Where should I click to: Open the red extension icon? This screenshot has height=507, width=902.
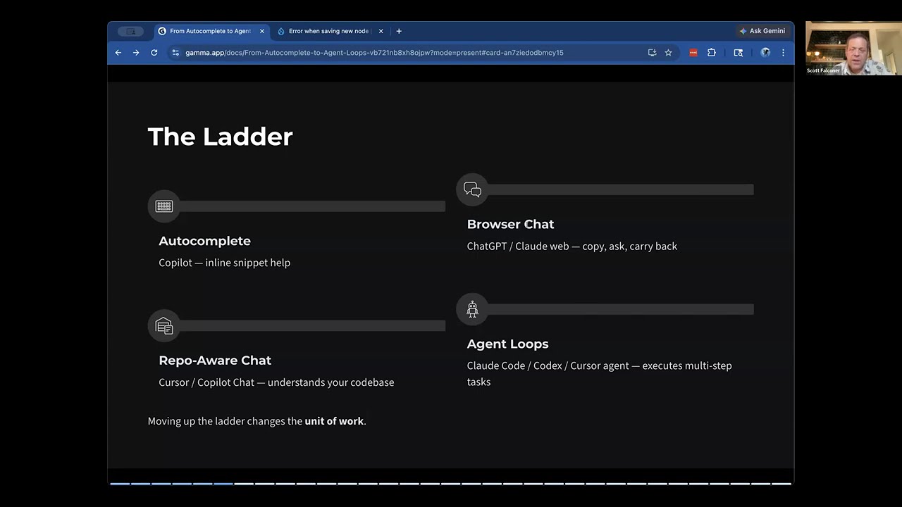(x=693, y=52)
